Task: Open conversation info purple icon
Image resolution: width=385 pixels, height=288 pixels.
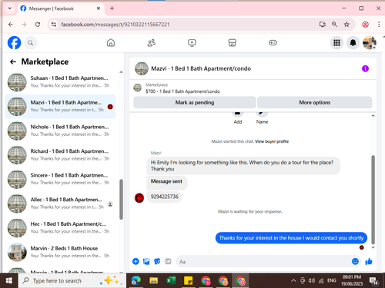Action: pyautogui.click(x=365, y=68)
